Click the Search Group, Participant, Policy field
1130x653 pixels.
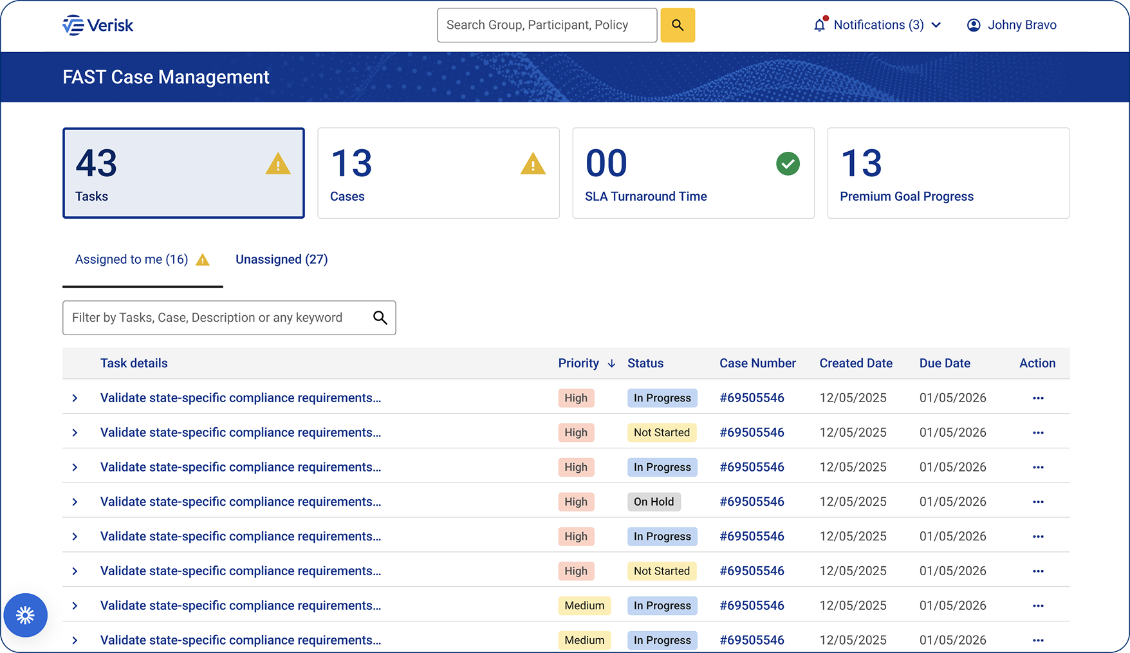(547, 25)
